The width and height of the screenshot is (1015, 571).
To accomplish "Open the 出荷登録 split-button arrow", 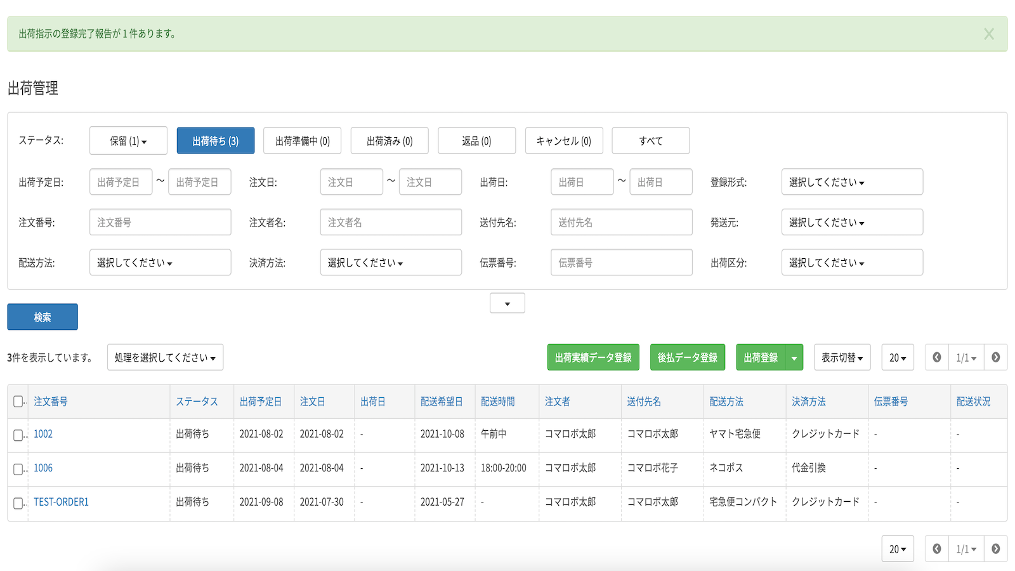I will click(794, 357).
